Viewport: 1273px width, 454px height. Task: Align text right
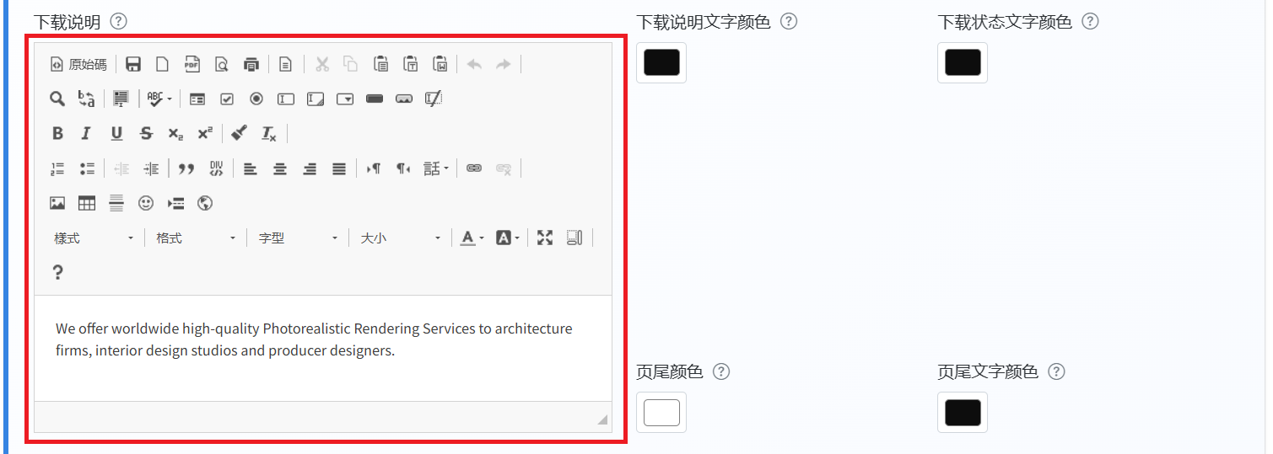click(310, 168)
